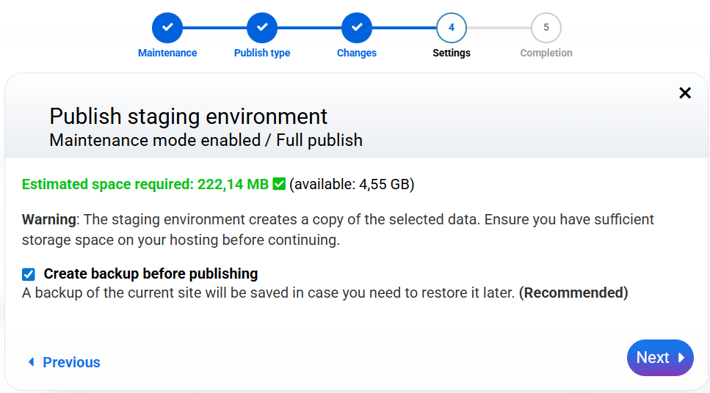The height and width of the screenshot is (393, 710).
Task: Go to the Maintenance step label
Action: (167, 53)
